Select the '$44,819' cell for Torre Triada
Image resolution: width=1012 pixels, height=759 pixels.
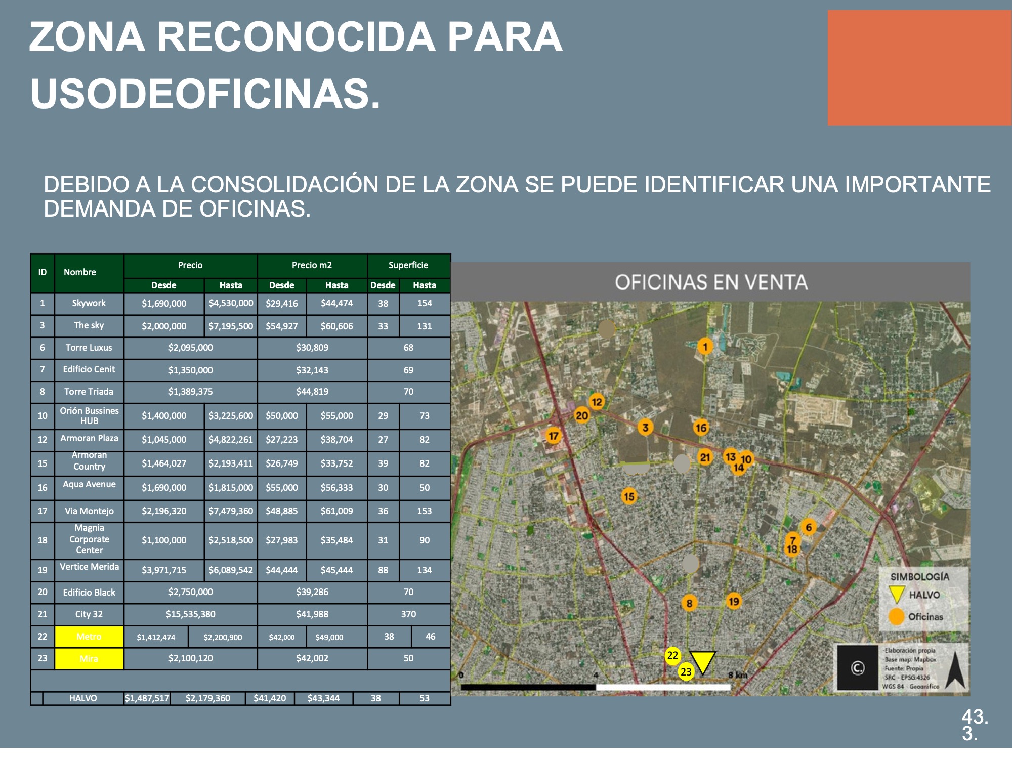pos(312,392)
